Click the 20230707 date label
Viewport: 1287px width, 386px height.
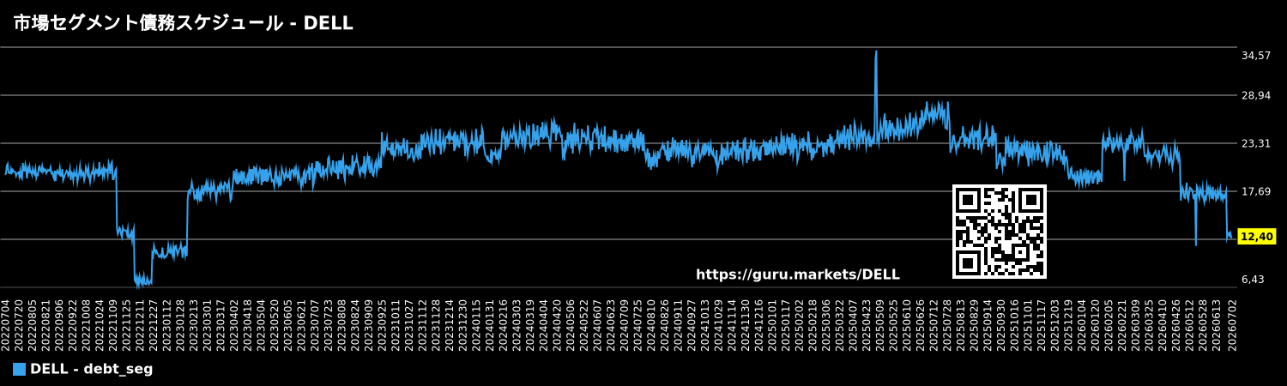(314, 324)
